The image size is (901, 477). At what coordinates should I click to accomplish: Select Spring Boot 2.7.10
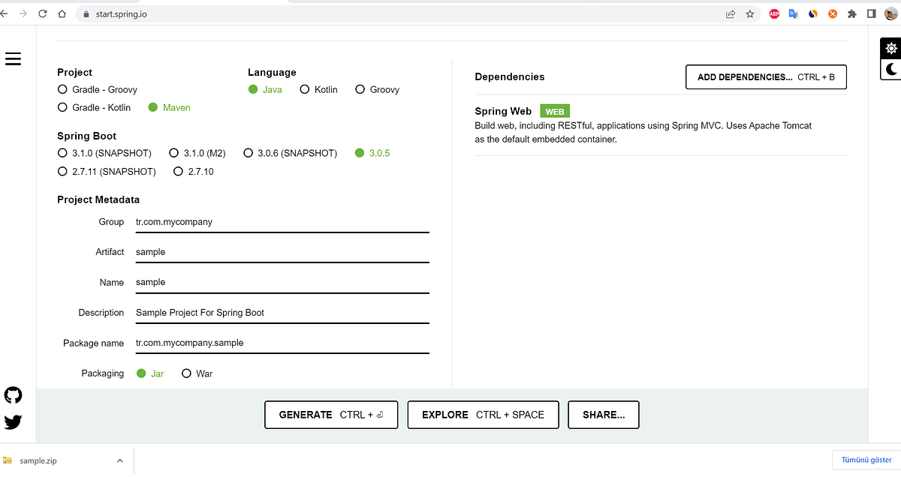(194, 171)
